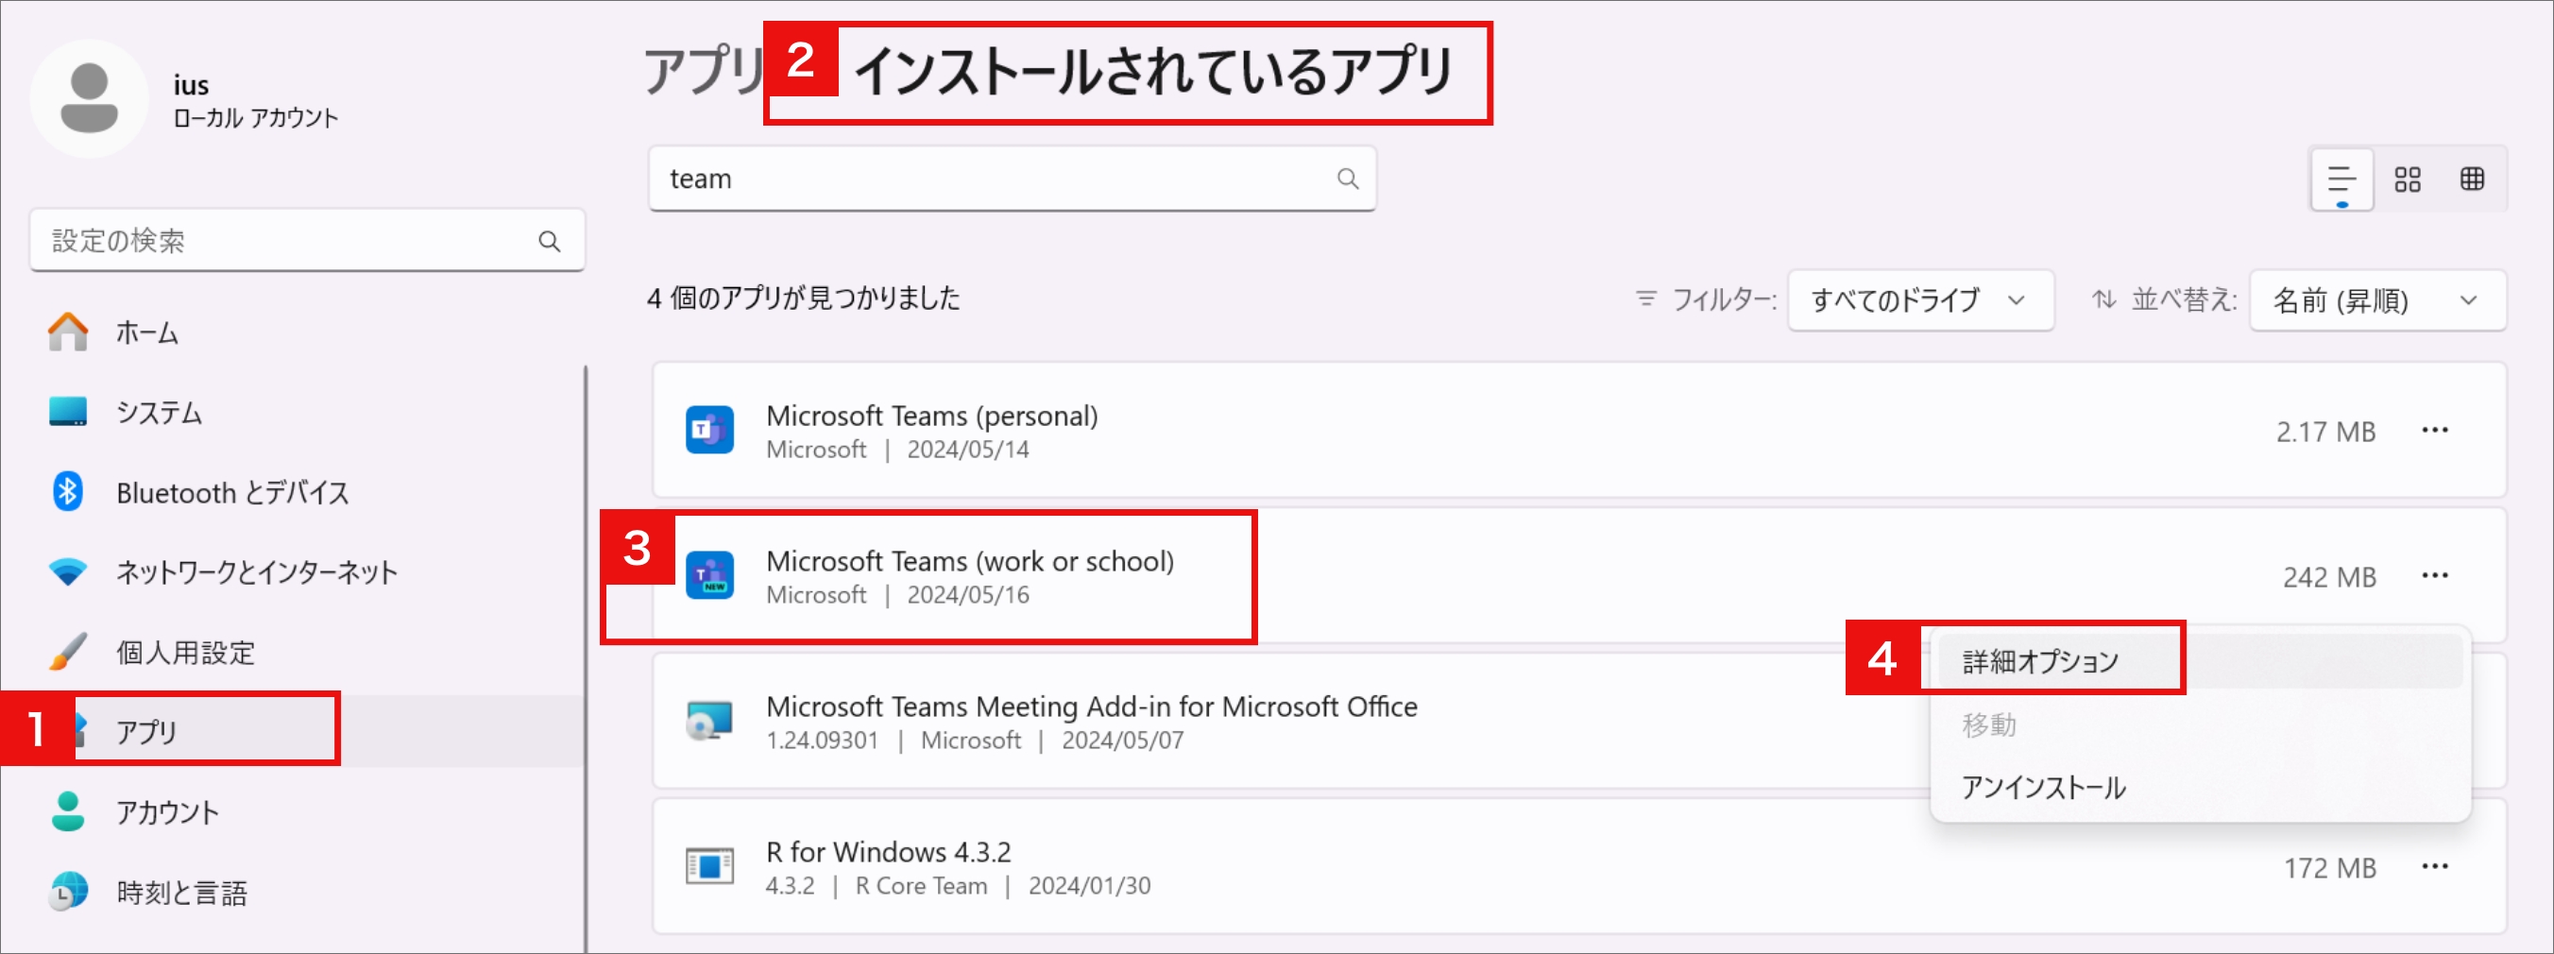Click the Microsoft Teams (personal) app icon
The image size is (2554, 954).
[x=710, y=431]
